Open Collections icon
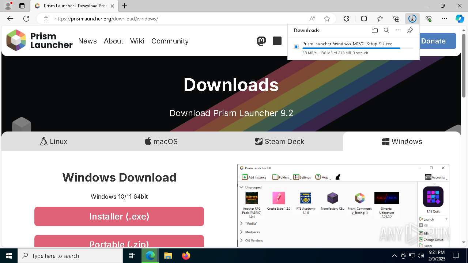 396,19
